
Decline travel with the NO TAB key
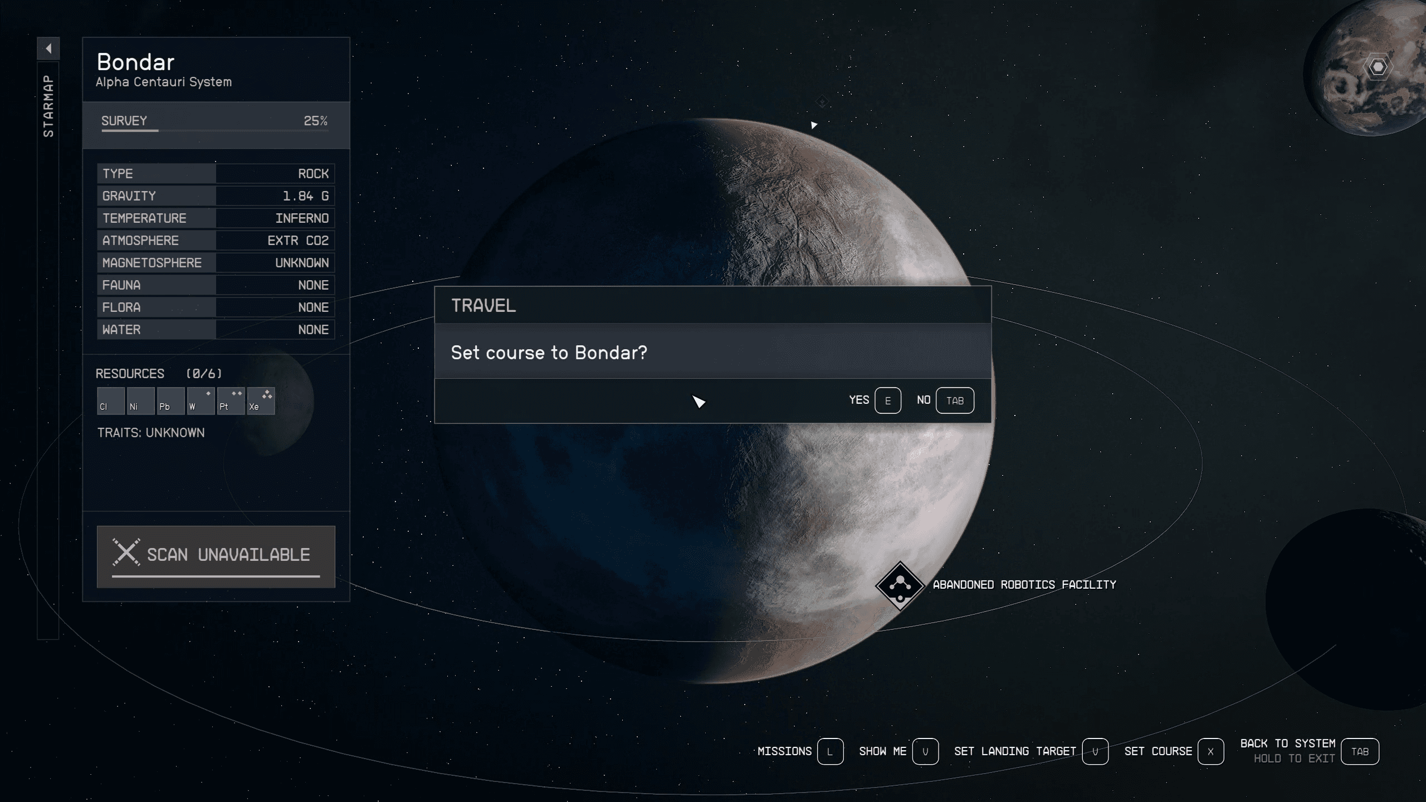tap(955, 400)
